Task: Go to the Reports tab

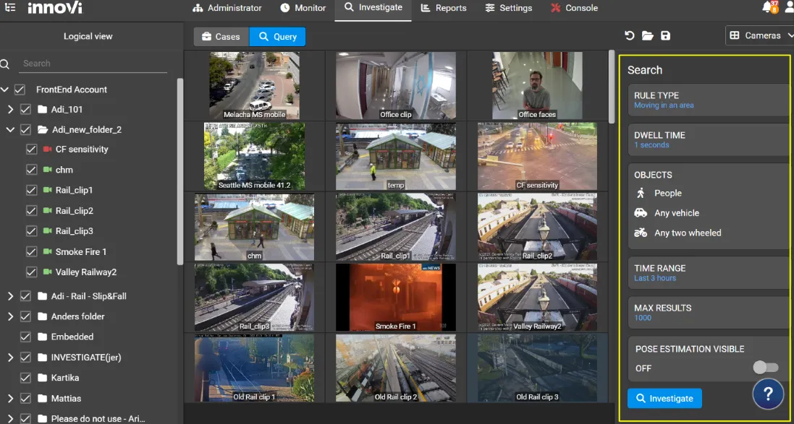Action: pyautogui.click(x=444, y=8)
